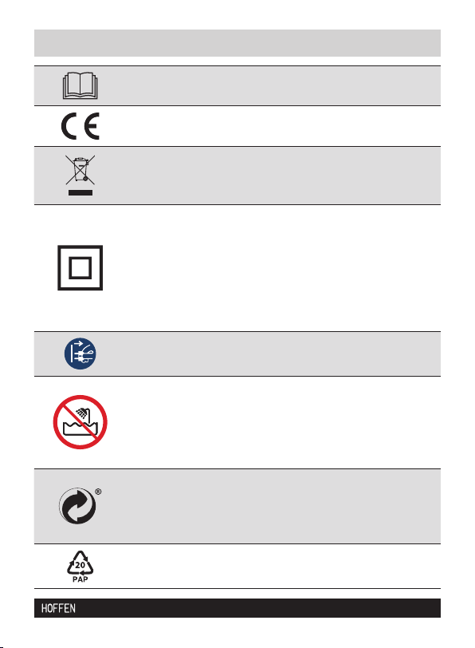475x648 pixels.
Task: Click the open book manual icon
Action: click(80, 85)
